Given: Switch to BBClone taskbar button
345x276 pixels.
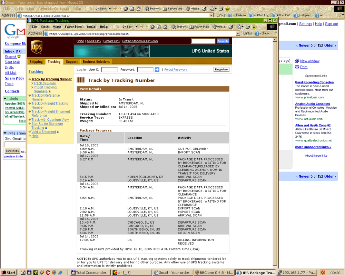Looking at the screenshot, I should 214,273.
